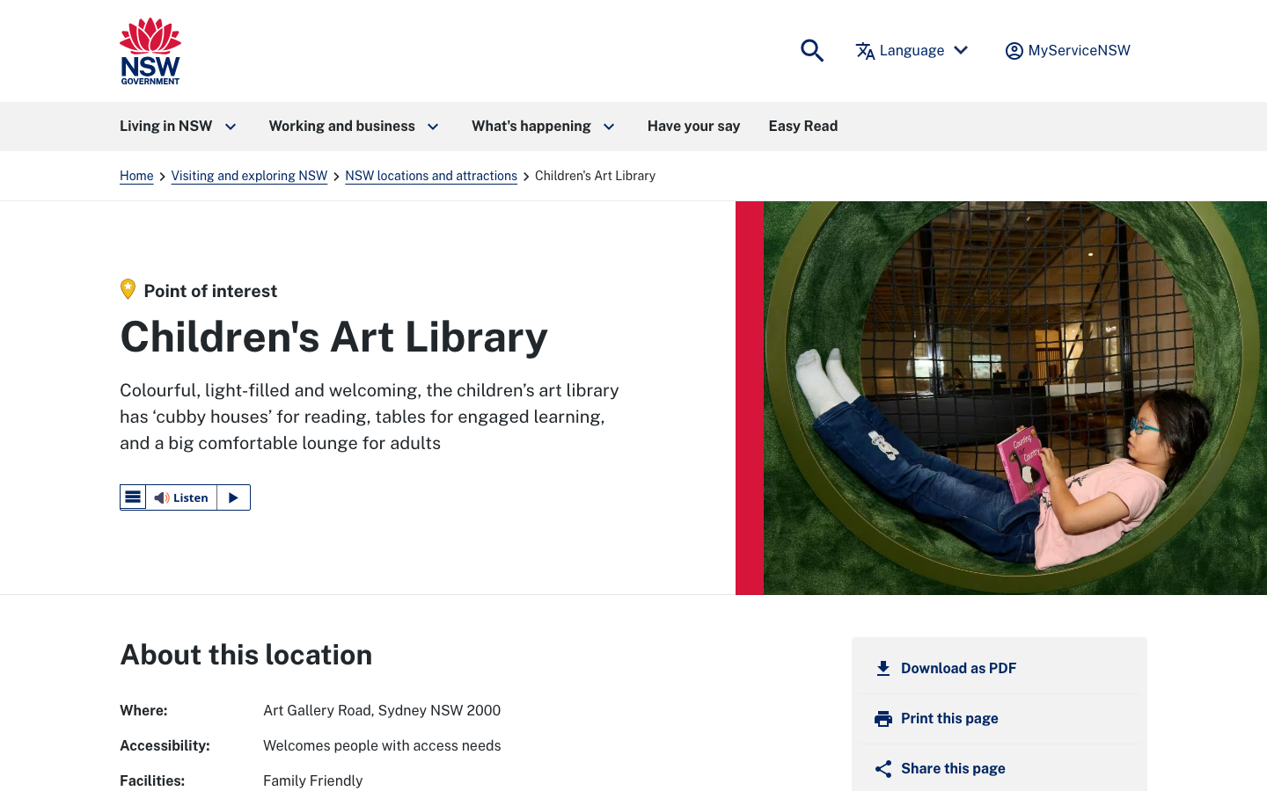The image size is (1267, 791).
Task: Click the printer icon
Action: pyautogui.click(x=883, y=719)
